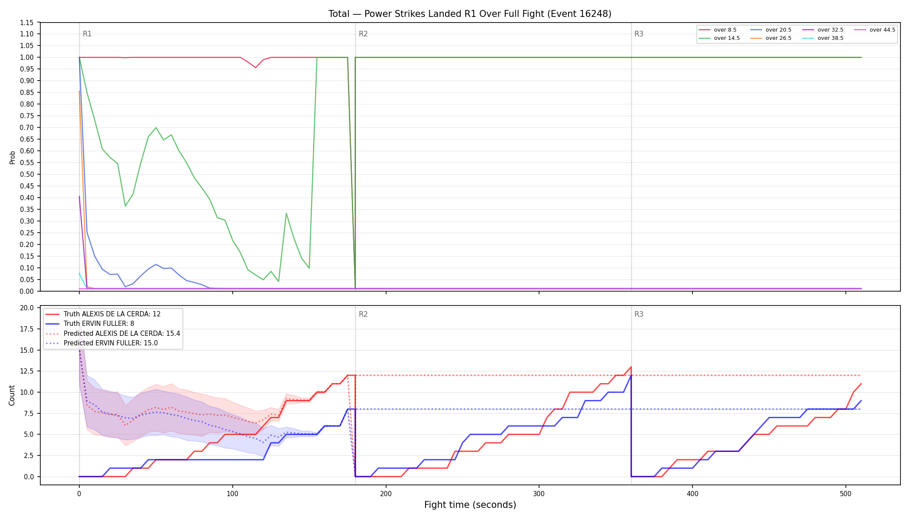
Task: Select the 'over 38.5' legend entry
Action: (x=823, y=38)
